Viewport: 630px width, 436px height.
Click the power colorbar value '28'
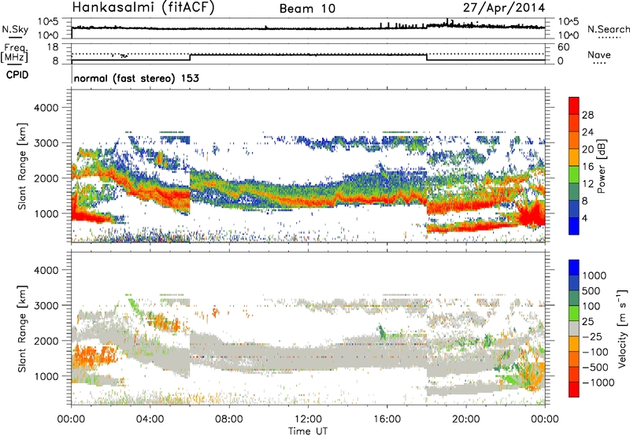tap(587, 115)
